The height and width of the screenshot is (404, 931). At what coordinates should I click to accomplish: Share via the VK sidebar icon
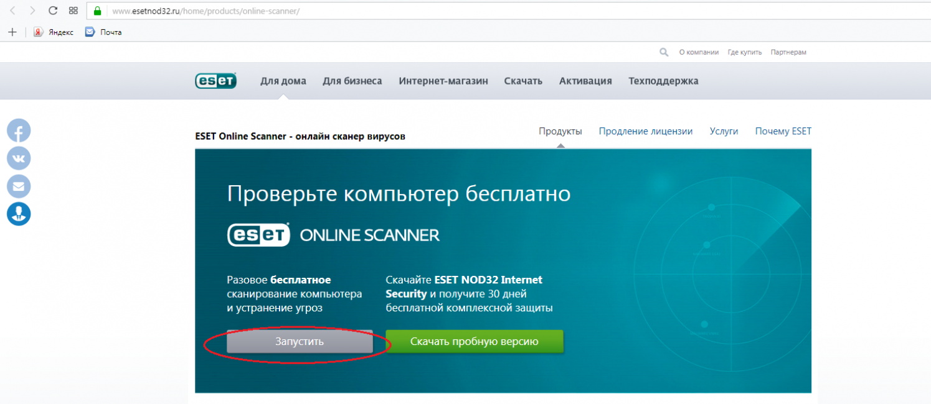tap(19, 158)
